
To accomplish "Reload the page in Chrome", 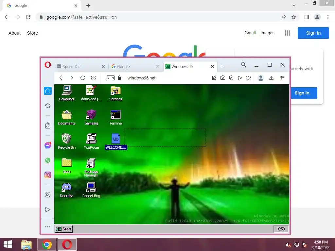I will 28,17.
